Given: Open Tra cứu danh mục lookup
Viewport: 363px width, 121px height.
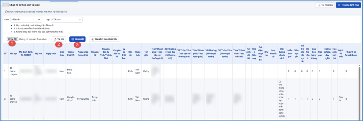Looking at the screenshot, I should [348, 5].
